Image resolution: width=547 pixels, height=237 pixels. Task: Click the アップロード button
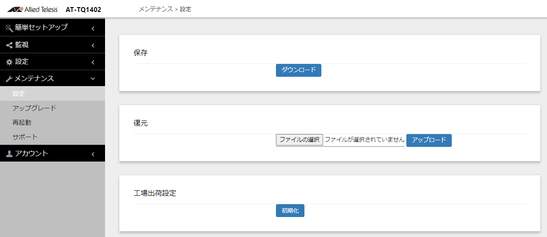[x=429, y=140]
